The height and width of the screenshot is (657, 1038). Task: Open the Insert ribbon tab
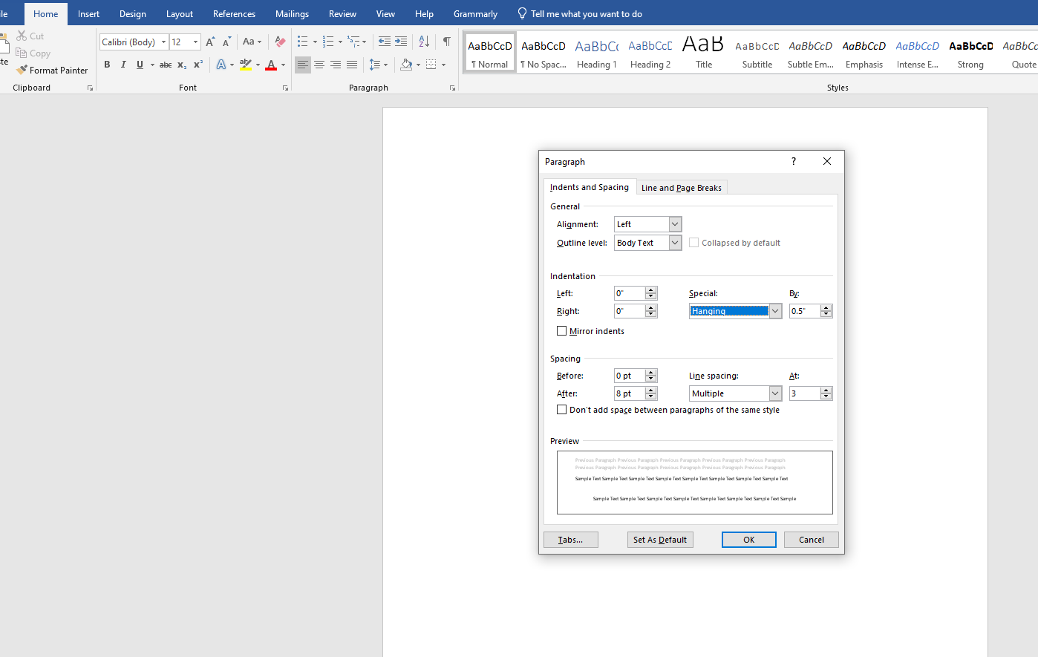tap(88, 14)
